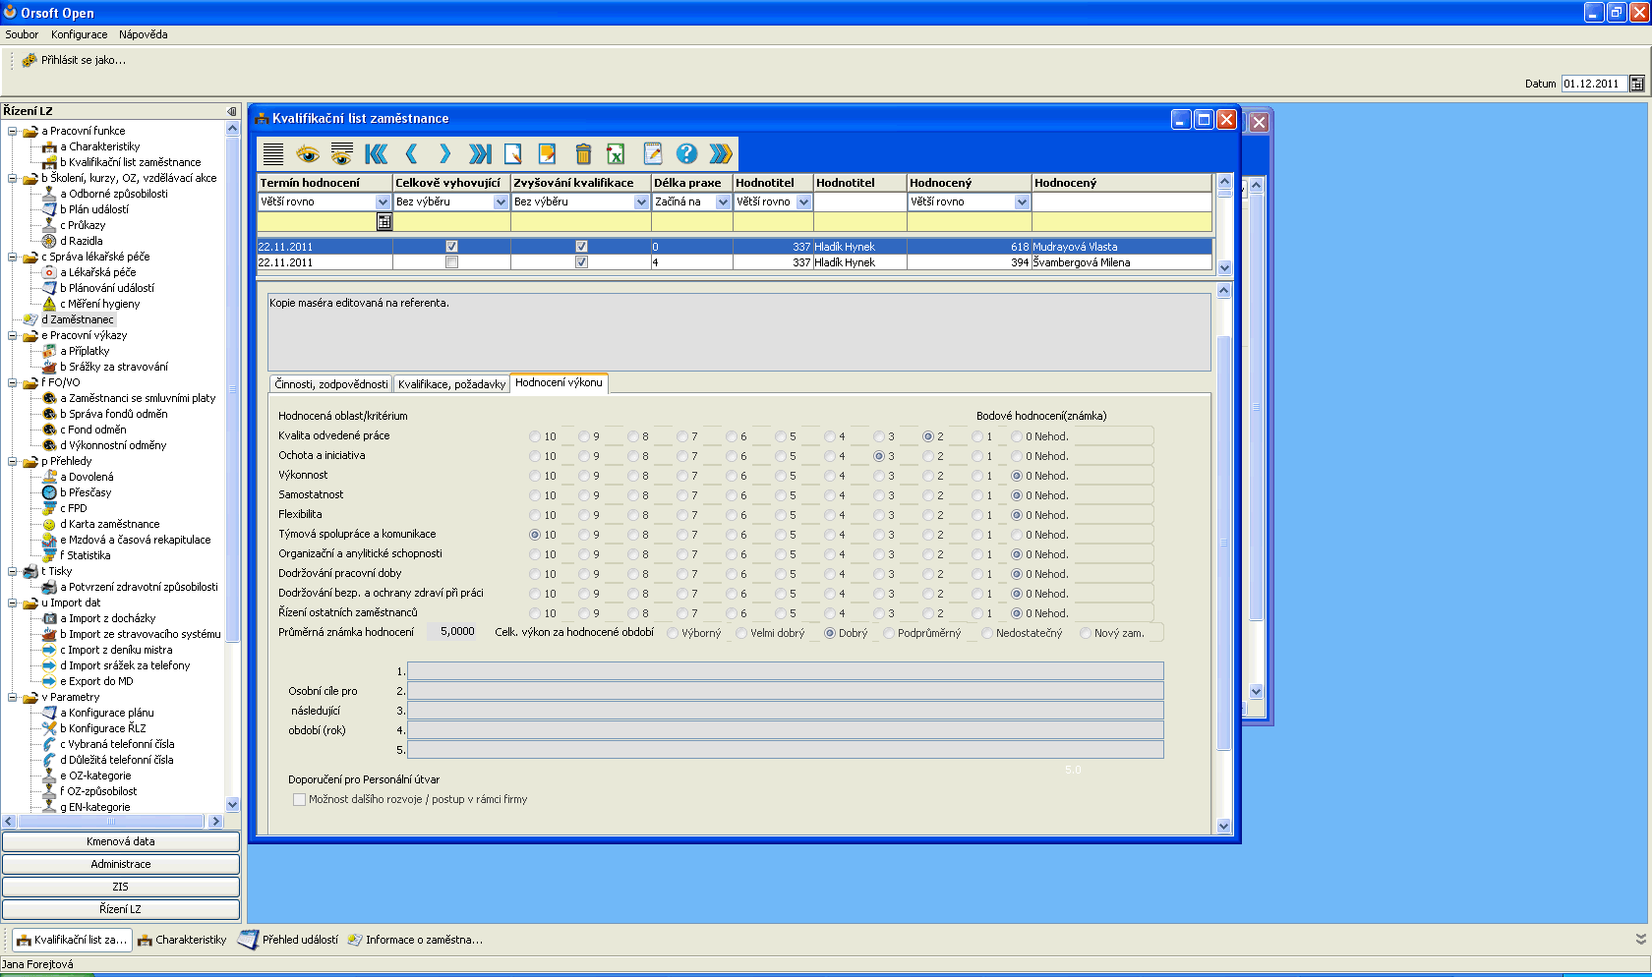Open Termín hodnocení filter dropdown
Screen dimensions: 1652x977
pyautogui.click(x=383, y=201)
